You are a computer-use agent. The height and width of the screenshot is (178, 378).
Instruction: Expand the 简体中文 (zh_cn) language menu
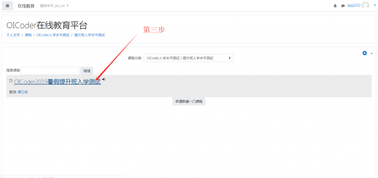(x=54, y=6)
